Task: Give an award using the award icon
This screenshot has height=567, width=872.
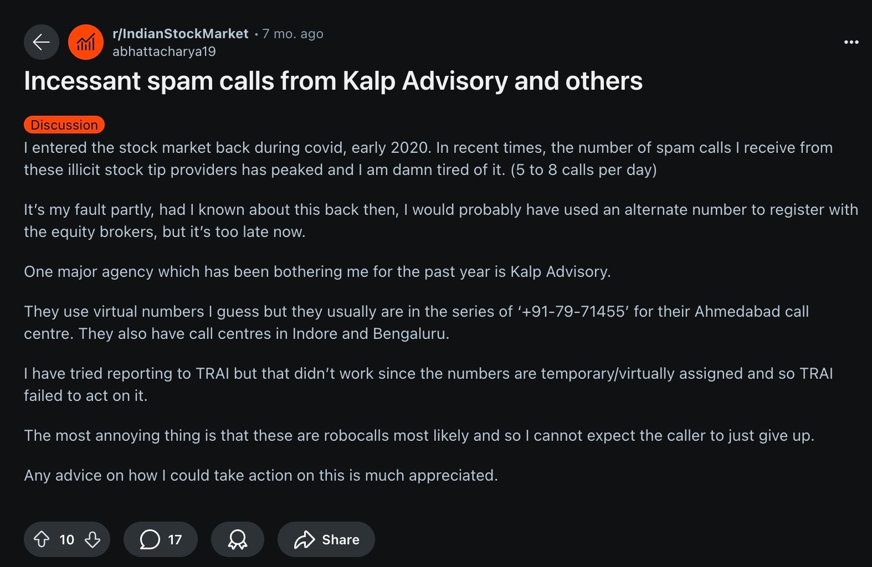Action: tap(238, 539)
